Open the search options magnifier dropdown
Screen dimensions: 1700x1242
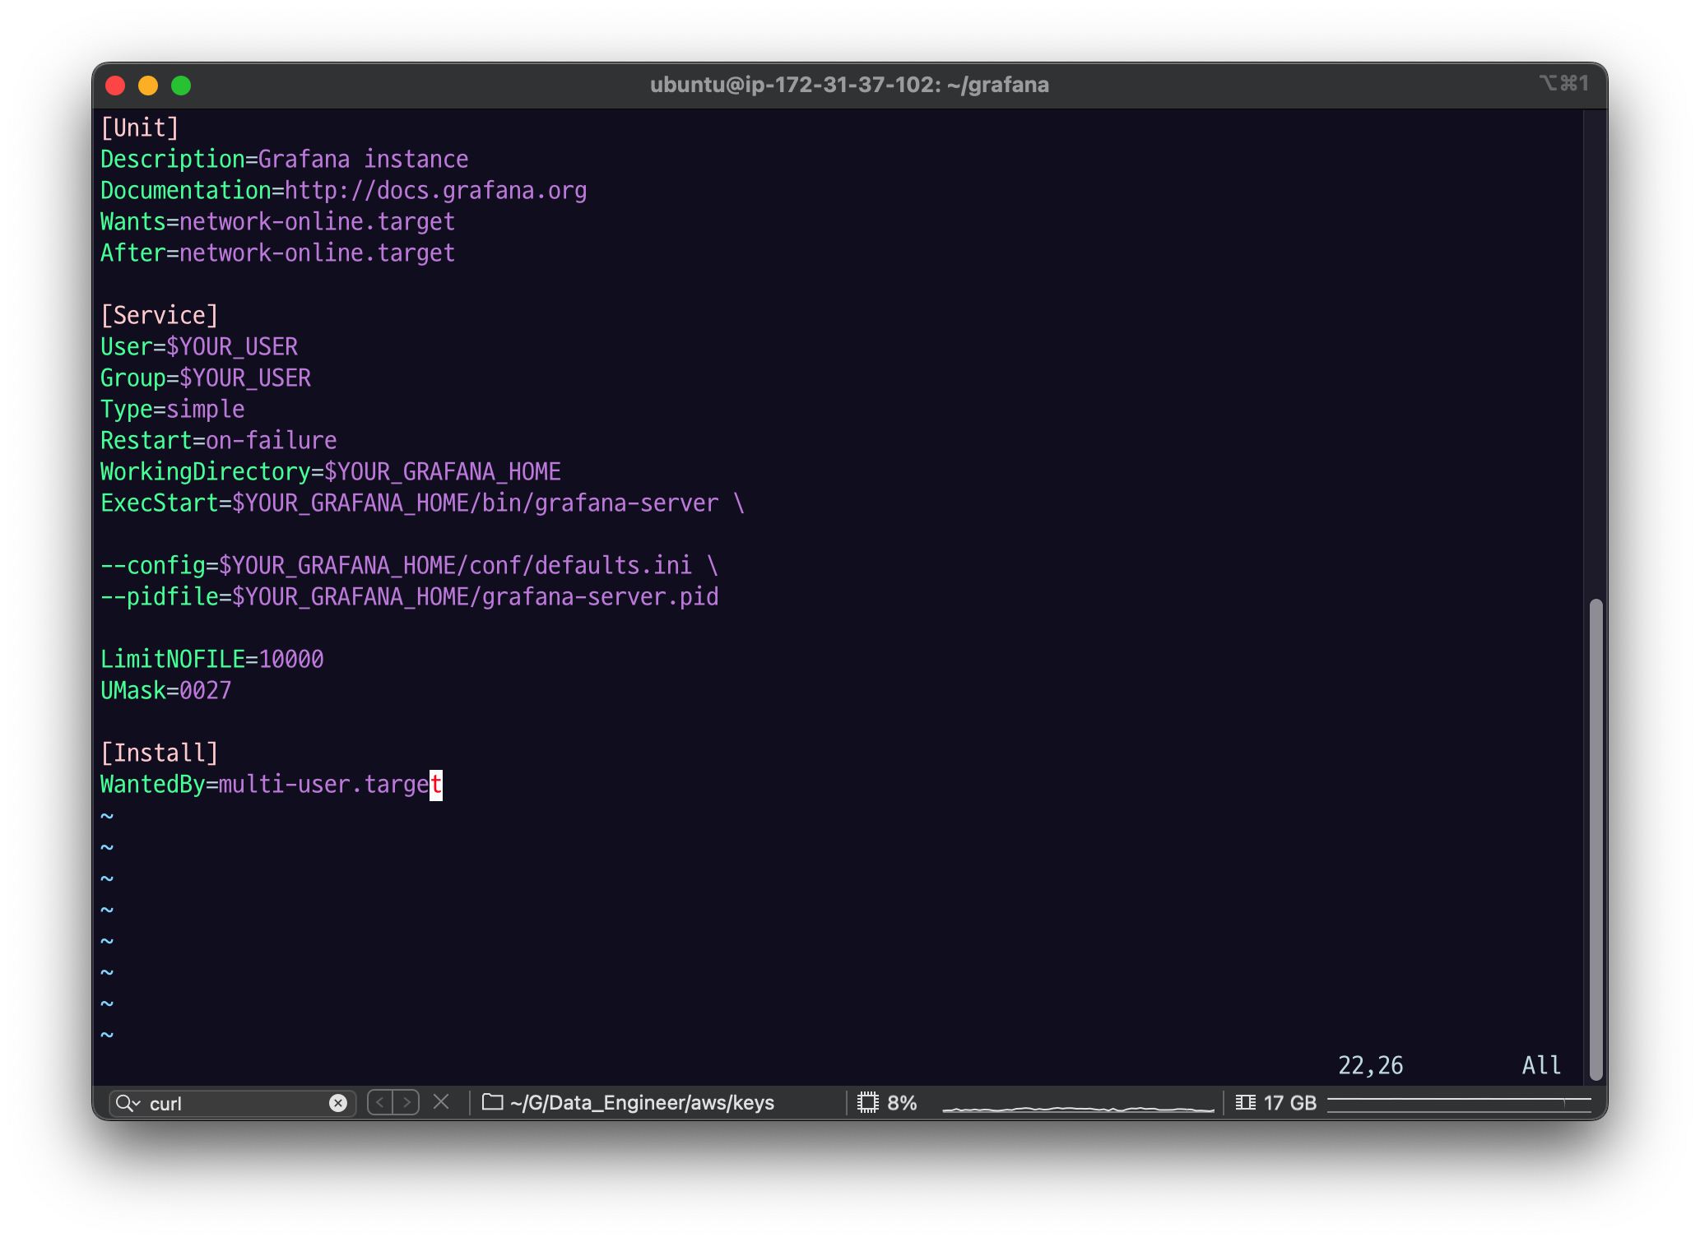point(127,1103)
